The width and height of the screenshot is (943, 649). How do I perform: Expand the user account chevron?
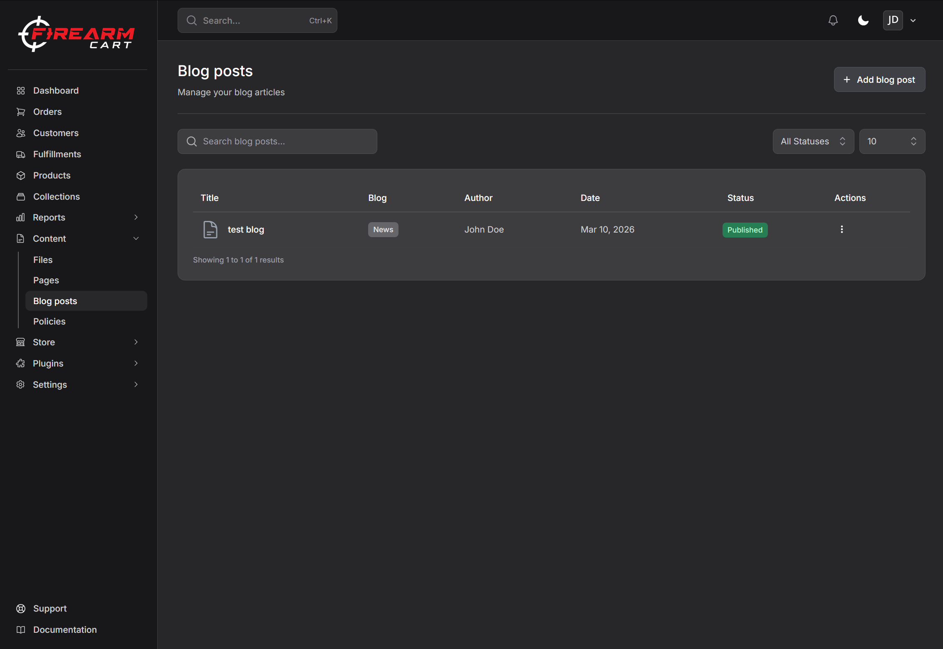[913, 20]
